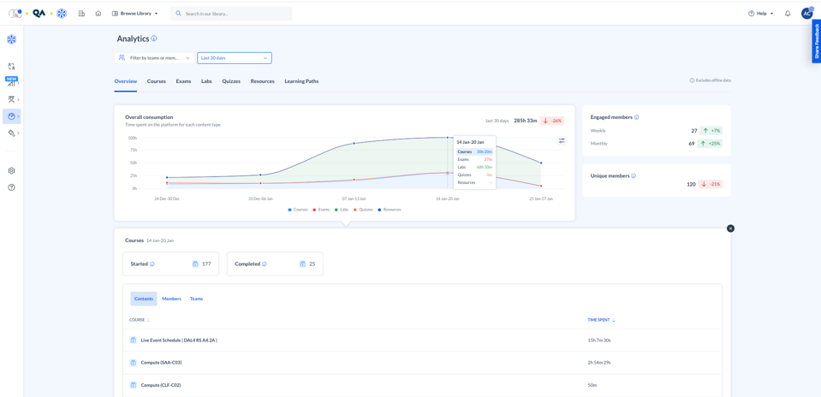Click the library search field
821x397 pixels.
(231, 14)
